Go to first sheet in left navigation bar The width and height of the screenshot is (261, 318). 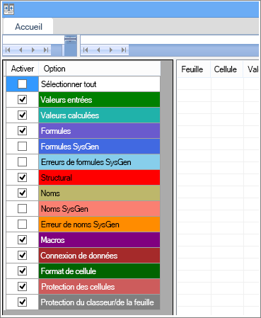(x=8, y=50)
